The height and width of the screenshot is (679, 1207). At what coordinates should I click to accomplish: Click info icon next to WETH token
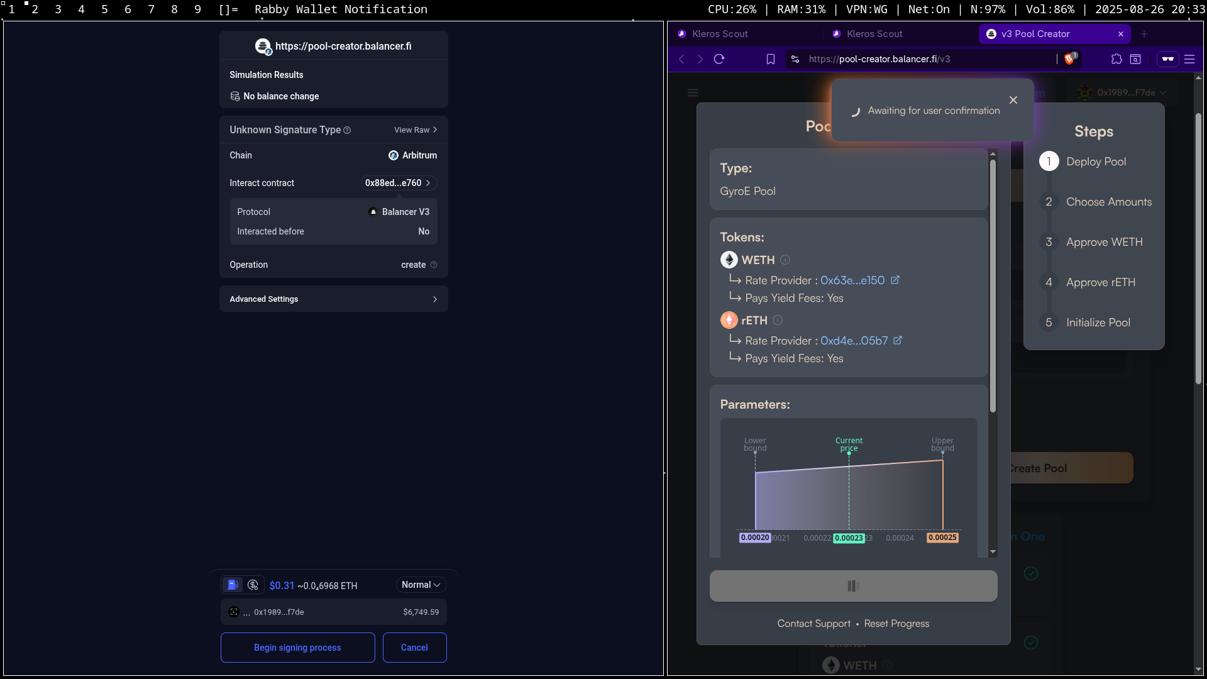coord(785,260)
